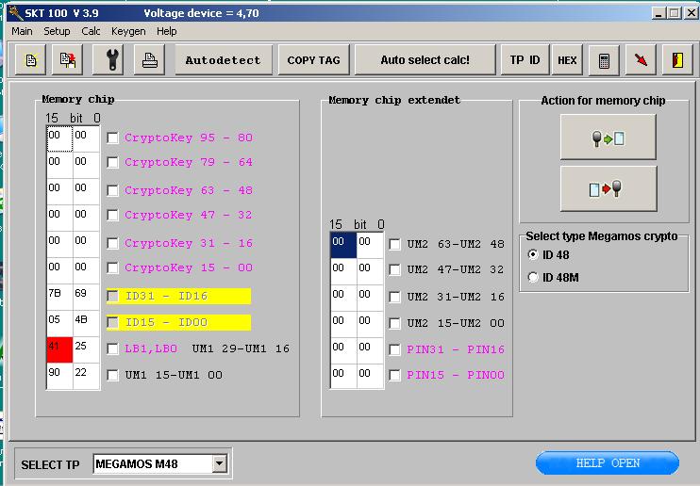Click the read chip to file button
The image size is (700, 486).
pos(608,138)
